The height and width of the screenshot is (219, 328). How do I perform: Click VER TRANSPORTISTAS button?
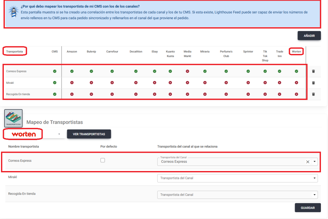point(89,134)
